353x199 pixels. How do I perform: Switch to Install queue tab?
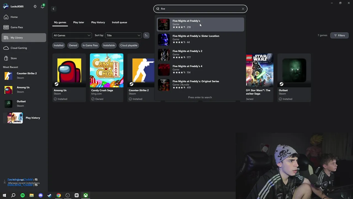[119, 22]
